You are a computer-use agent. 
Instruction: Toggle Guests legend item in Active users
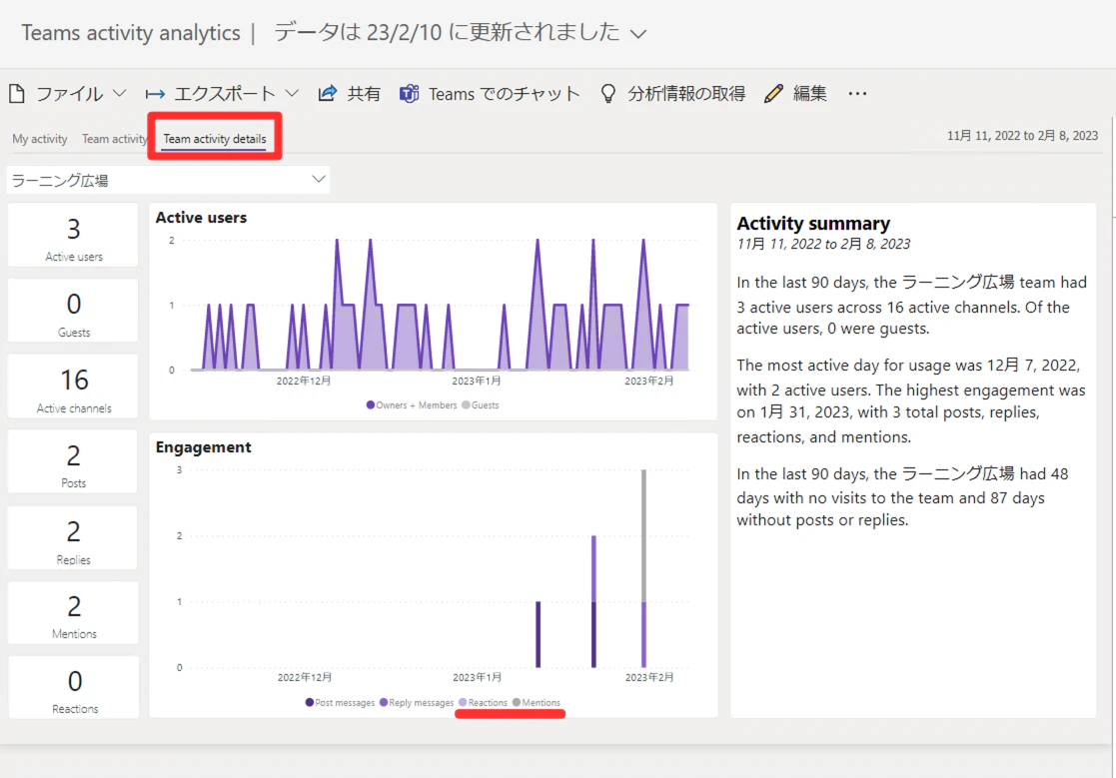[x=481, y=405]
